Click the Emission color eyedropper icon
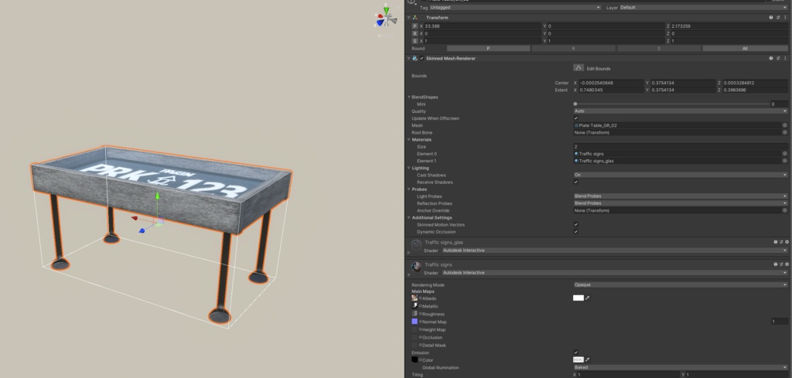The image size is (792, 378). tap(588, 359)
